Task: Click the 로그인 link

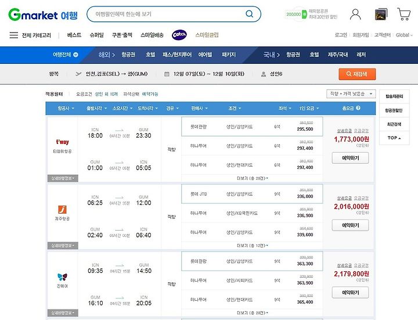Action: pyautogui.click(x=341, y=35)
